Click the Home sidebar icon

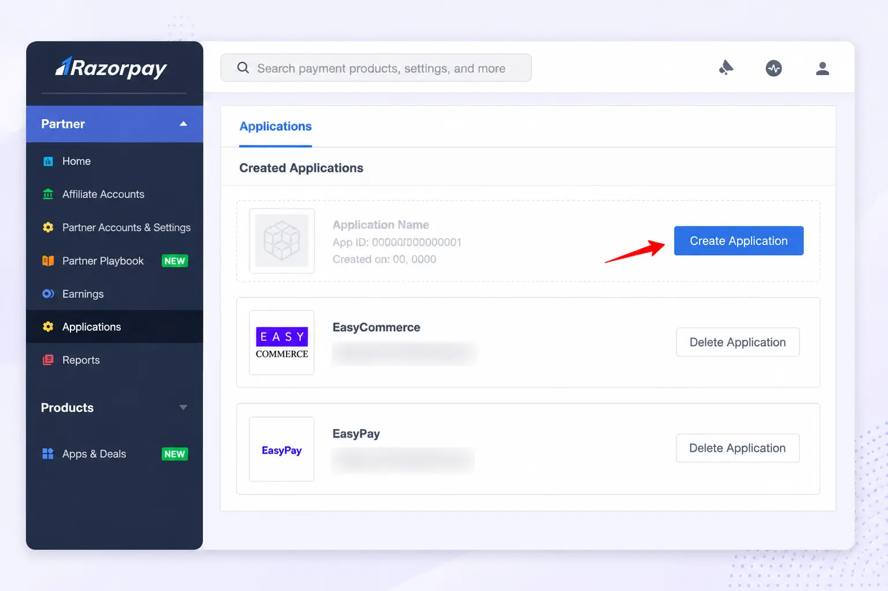(48, 161)
